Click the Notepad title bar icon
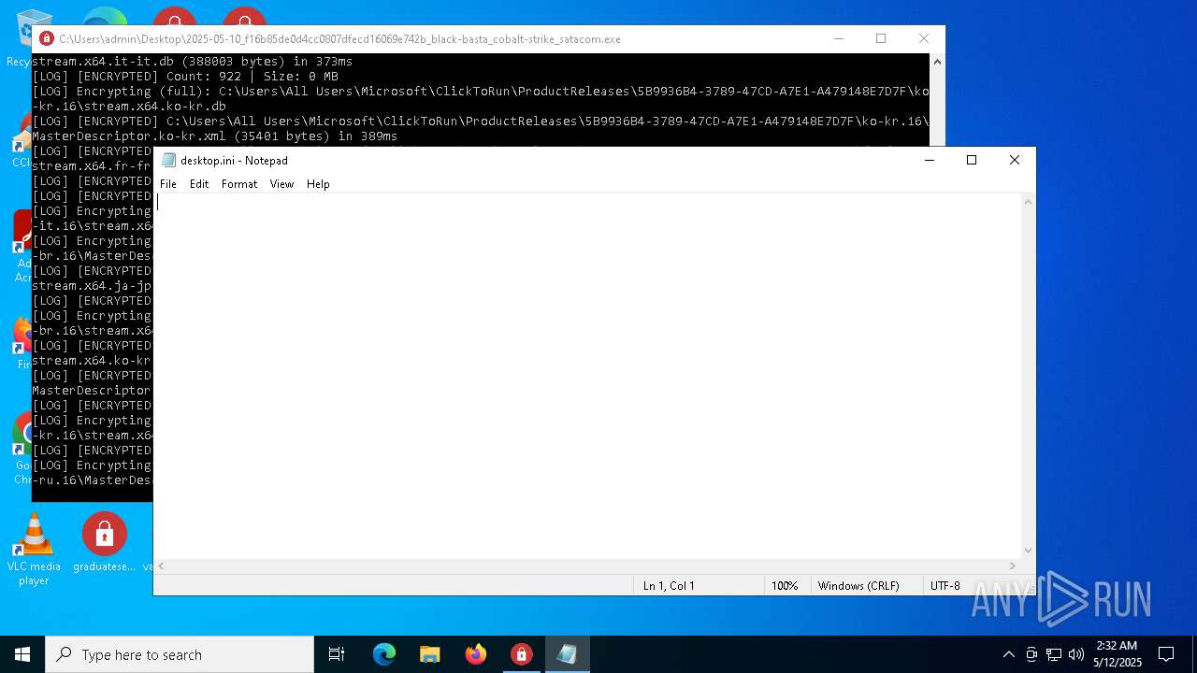1197x673 pixels. 168,160
